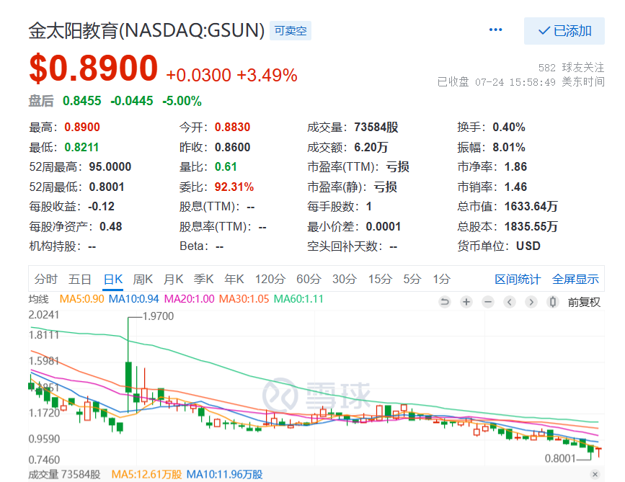Close the volume panel with the X icon

coord(595,474)
